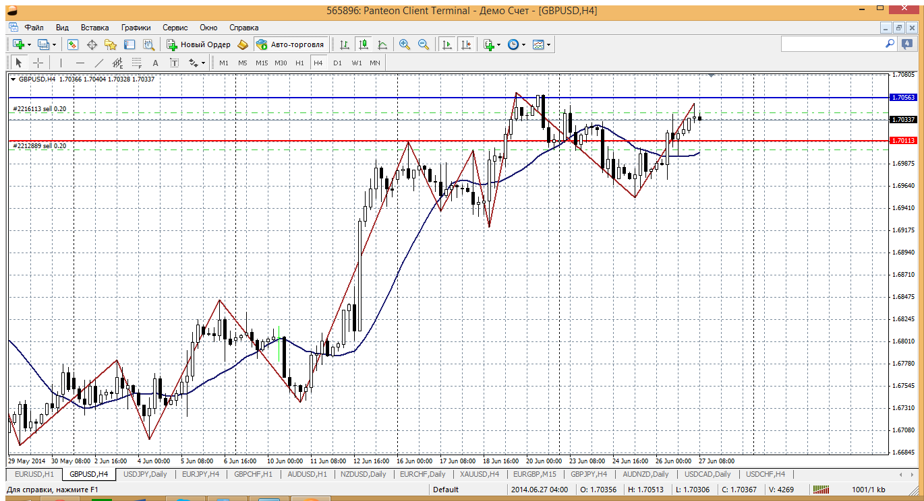Expand the new chart dropdown arrow
924x501 pixels.
(30, 44)
